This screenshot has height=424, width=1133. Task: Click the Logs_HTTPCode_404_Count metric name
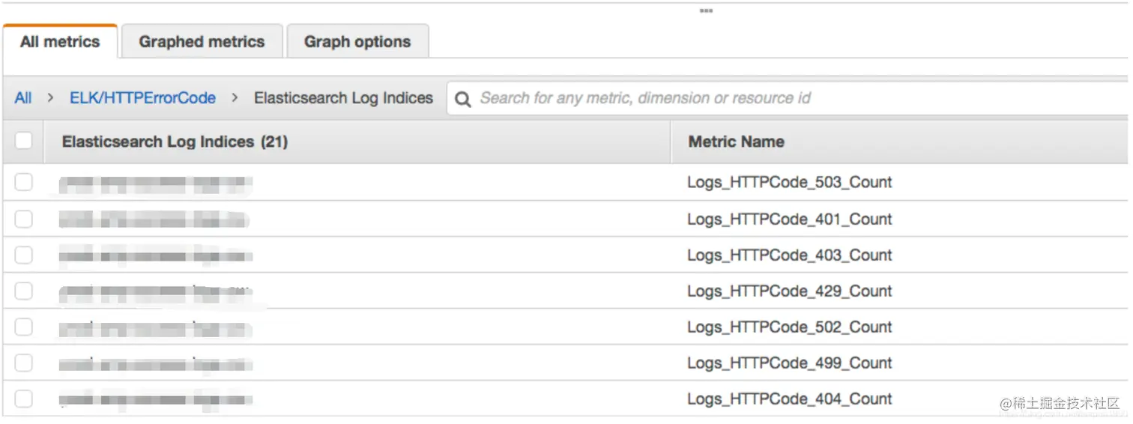pos(789,399)
